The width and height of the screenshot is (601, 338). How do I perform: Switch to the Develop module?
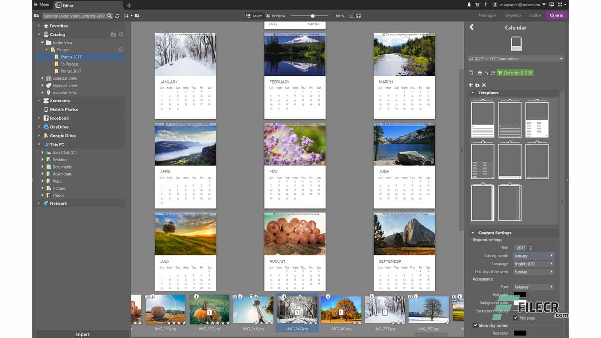coord(513,15)
